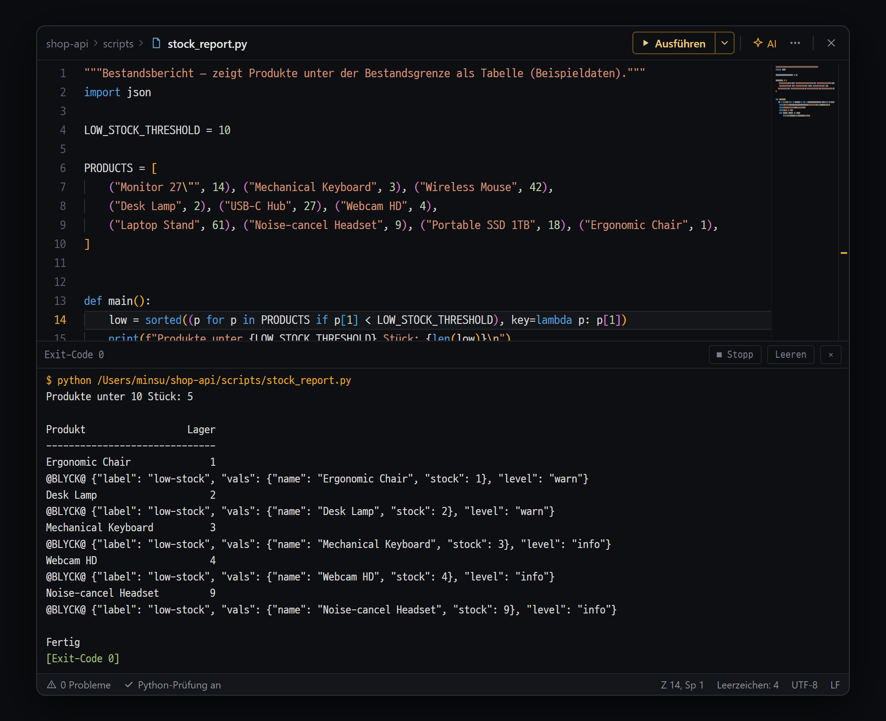Click the LOW_STOCK_THRESHOLD = 10 line
The height and width of the screenshot is (721, 886).
[x=157, y=130]
